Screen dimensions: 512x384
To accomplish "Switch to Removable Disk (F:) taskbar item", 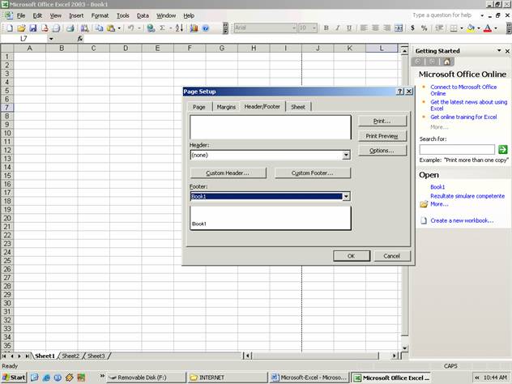I will click(x=147, y=378).
